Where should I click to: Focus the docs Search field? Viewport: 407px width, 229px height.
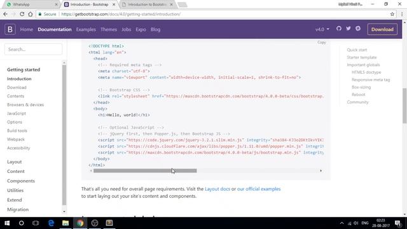(33, 49)
